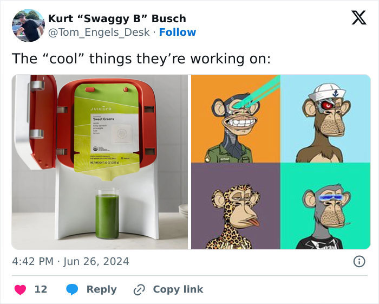The height and width of the screenshot is (304, 379).
Task: Click the sailor hat ape image
Action: (x=325, y=119)
